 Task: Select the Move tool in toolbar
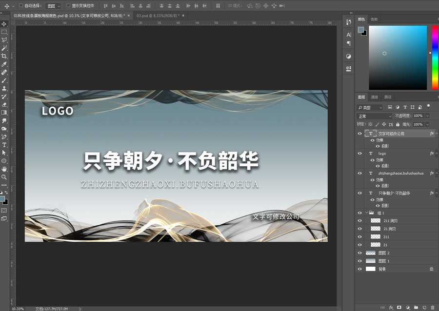click(x=4, y=24)
